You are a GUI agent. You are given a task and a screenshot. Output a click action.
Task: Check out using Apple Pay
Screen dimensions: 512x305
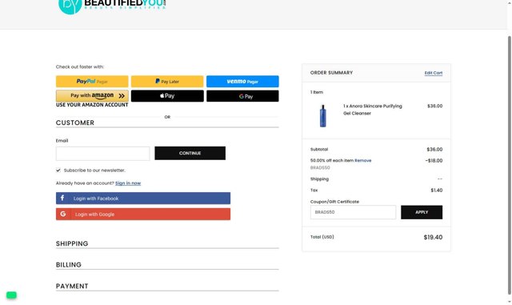tap(167, 96)
